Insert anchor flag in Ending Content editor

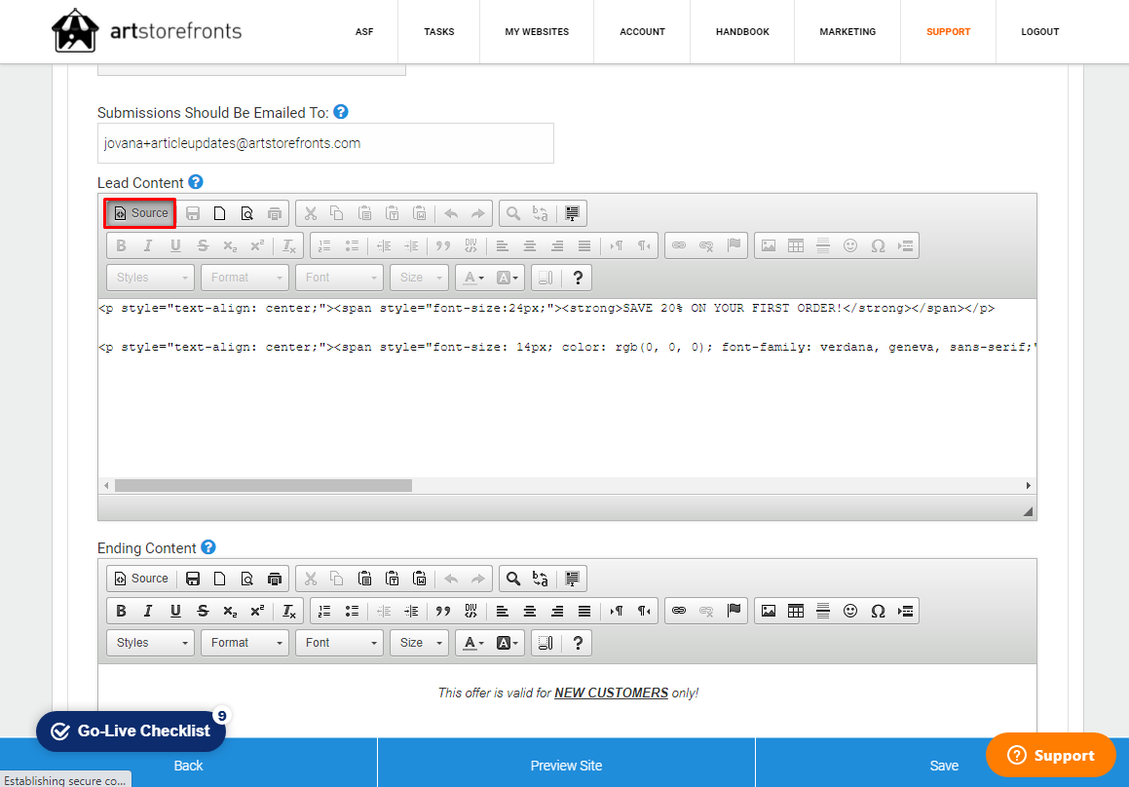[x=734, y=611]
